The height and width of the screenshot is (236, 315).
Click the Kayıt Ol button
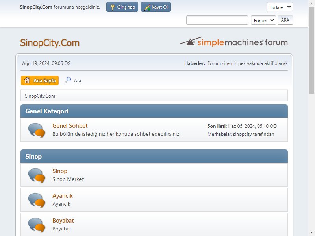pos(156,7)
